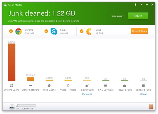158x114 pixels.
Task: Click the Close & Clean button
Action: point(139,31)
